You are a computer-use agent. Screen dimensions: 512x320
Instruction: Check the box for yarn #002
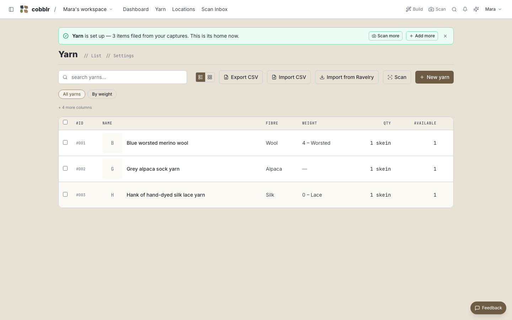tap(65, 168)
